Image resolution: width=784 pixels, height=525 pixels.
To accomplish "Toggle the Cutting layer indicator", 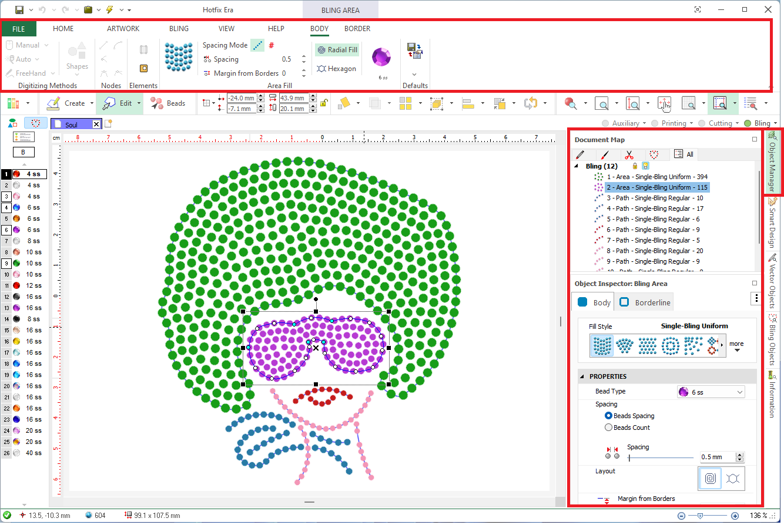I will coord(702,123).
